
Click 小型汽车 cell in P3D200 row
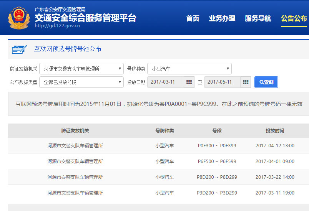(164, 193)
